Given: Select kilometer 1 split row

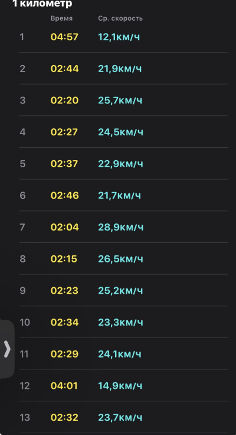Looking at the screenshot, I should [123, 37].
